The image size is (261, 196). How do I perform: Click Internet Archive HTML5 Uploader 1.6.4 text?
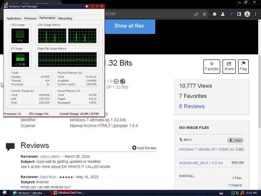point(104,126)
